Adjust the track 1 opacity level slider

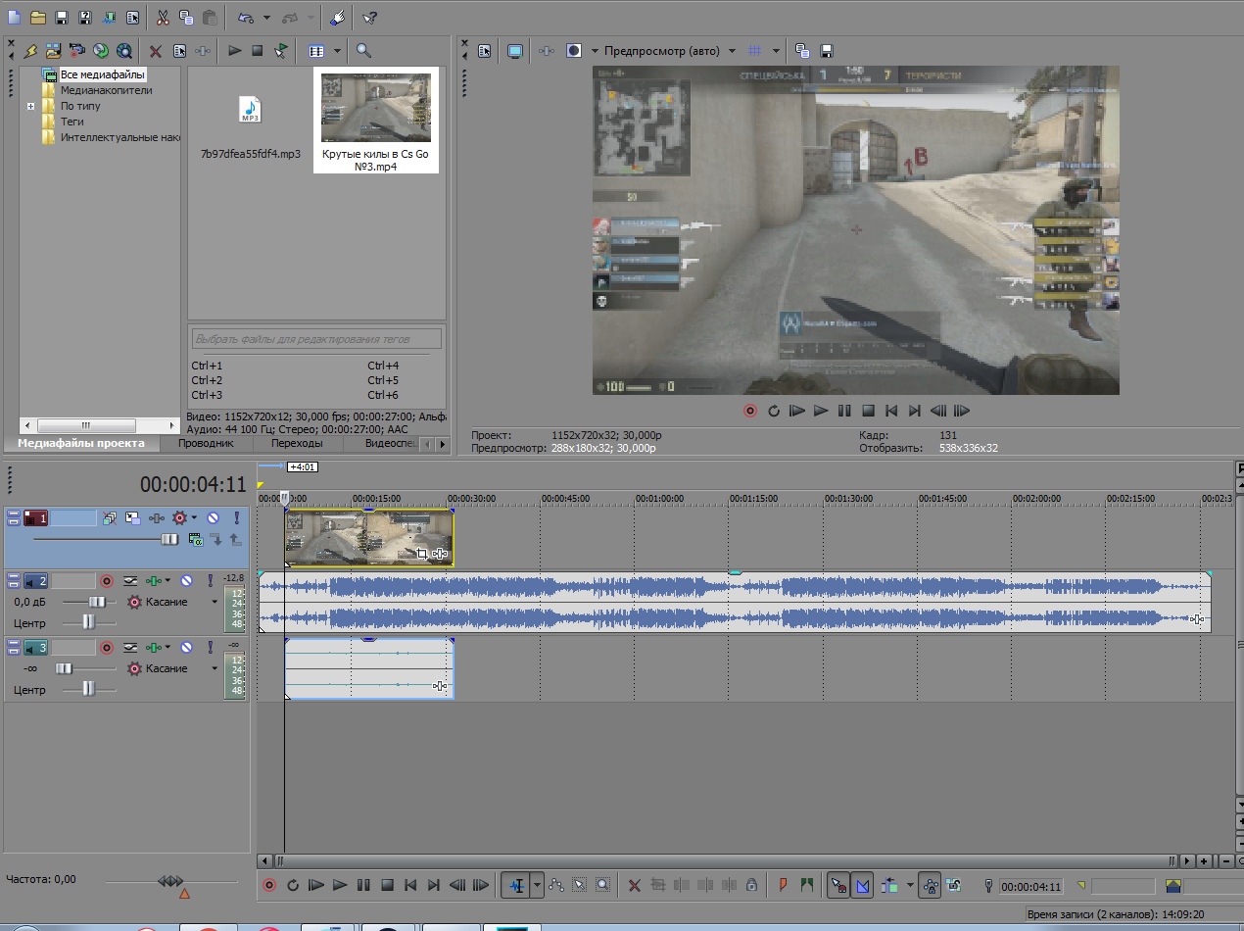coord(170,539)
